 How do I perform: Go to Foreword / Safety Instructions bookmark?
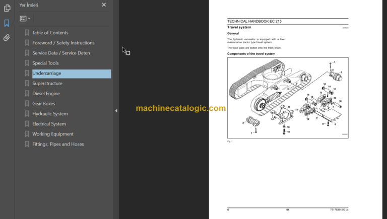pos(63,43)
